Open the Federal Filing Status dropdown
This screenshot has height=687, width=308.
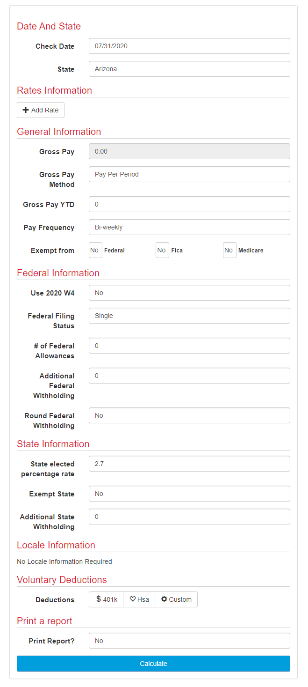pyautogui.click(x=189, y=316)
